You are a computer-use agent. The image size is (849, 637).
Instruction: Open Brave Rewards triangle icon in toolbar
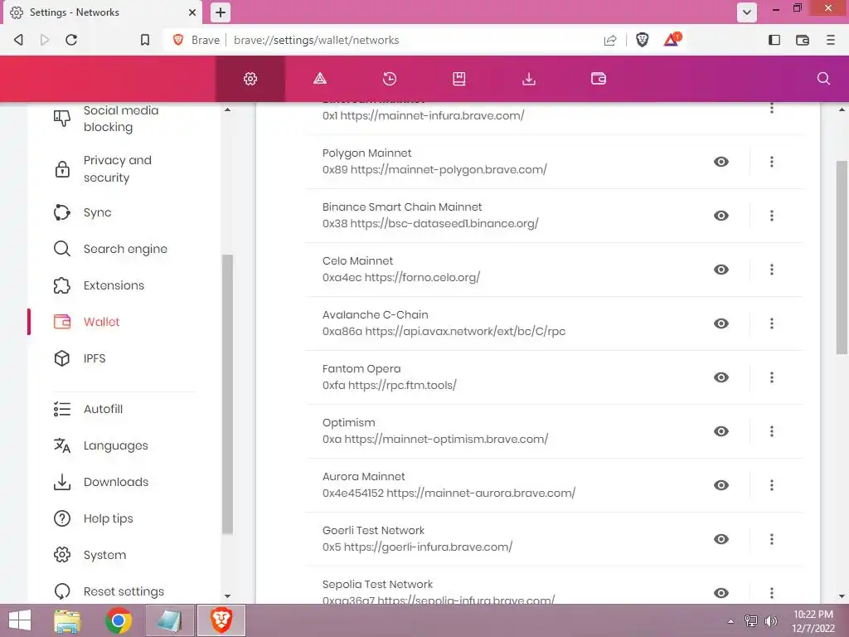(320, 79)
